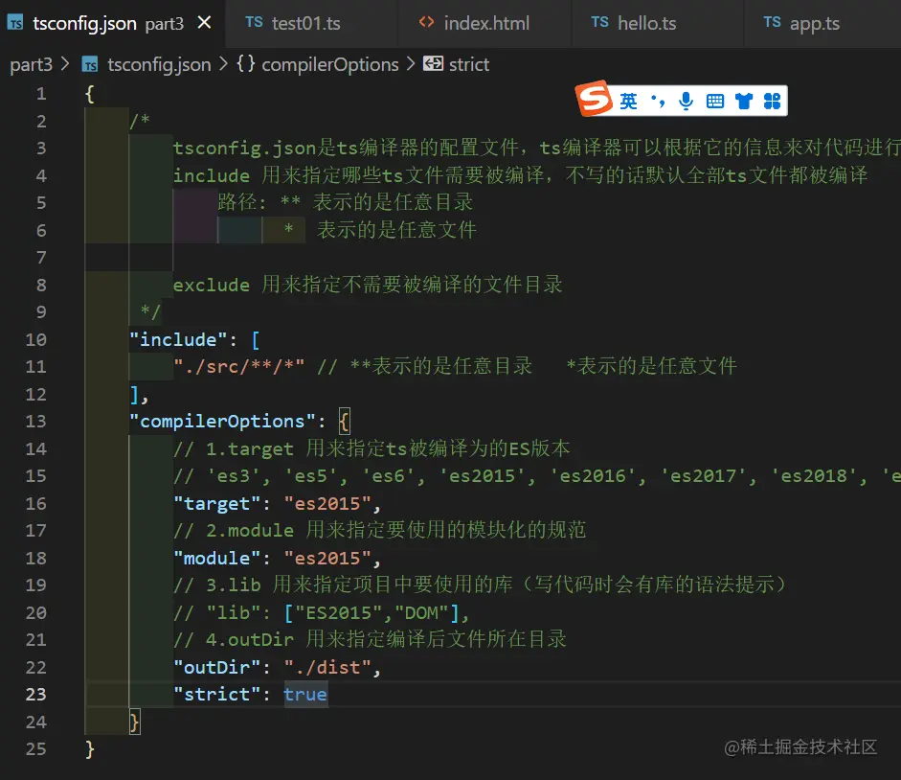Click the '4.outDir' comment on line 21
901x780 pixels.
point(370,640)
